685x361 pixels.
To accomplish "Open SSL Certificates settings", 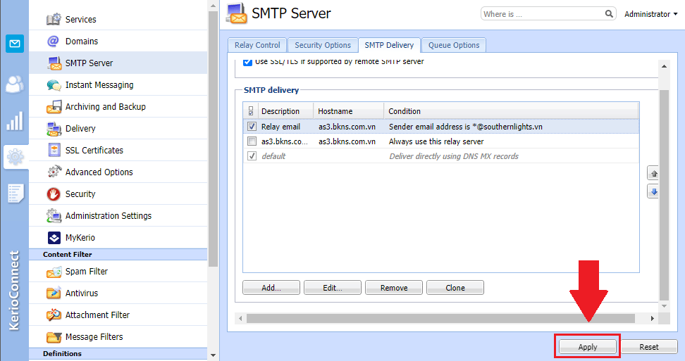I will tap(94, 151).
